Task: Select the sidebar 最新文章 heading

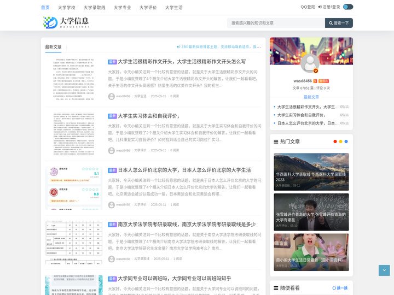Action: (311, 97)
